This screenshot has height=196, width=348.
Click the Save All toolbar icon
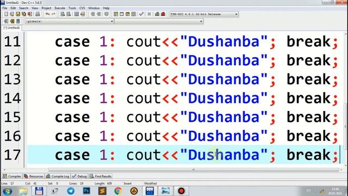point(24,14)
